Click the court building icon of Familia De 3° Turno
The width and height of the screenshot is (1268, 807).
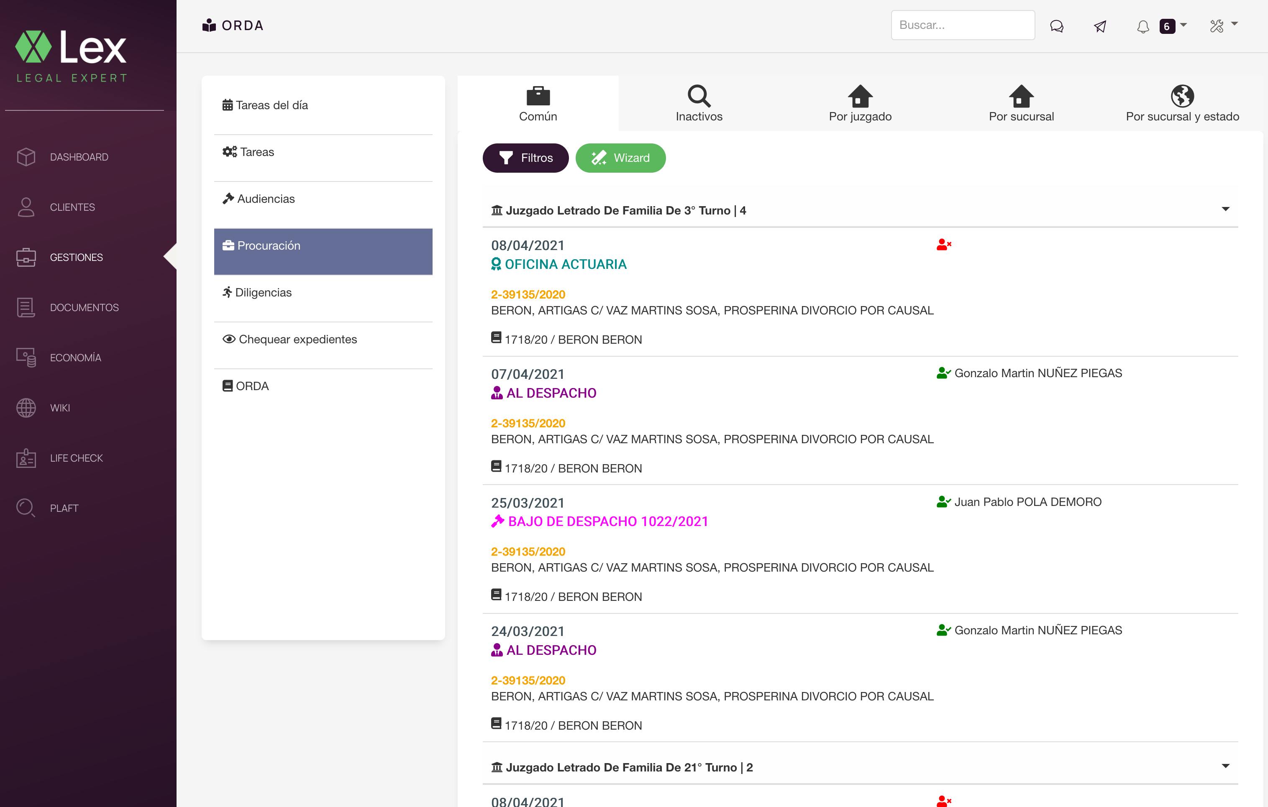click(x=497, y=211)
